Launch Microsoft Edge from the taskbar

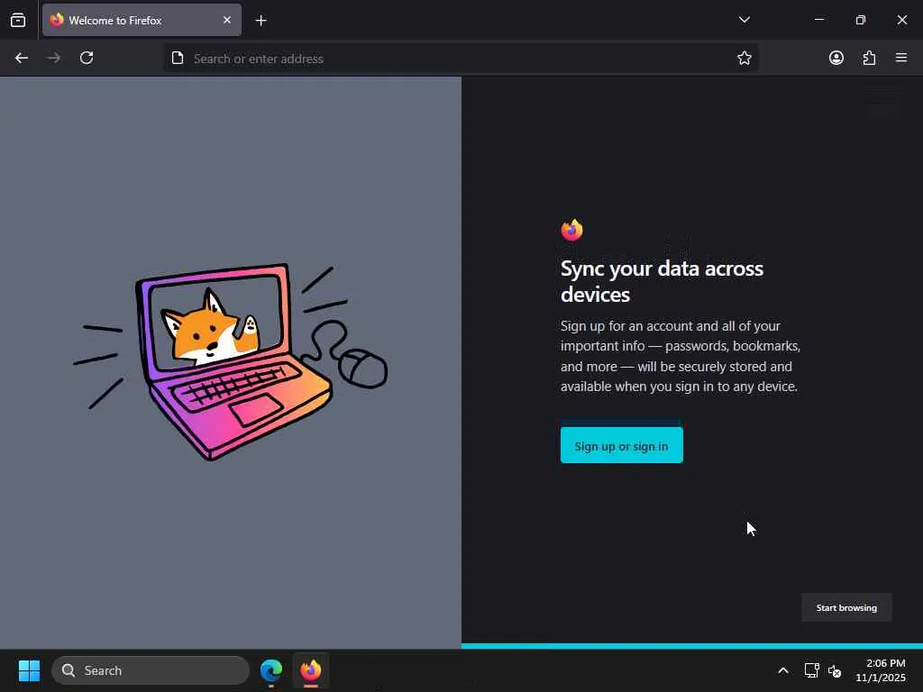[271, 670]
